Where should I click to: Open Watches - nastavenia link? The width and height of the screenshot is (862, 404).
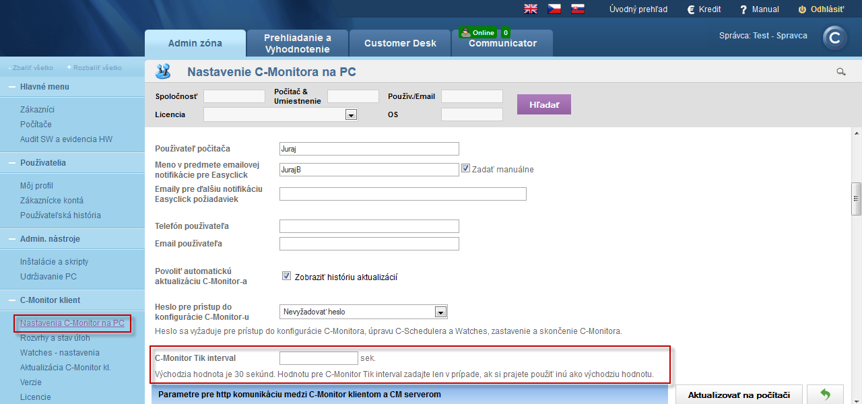point(60,353)
